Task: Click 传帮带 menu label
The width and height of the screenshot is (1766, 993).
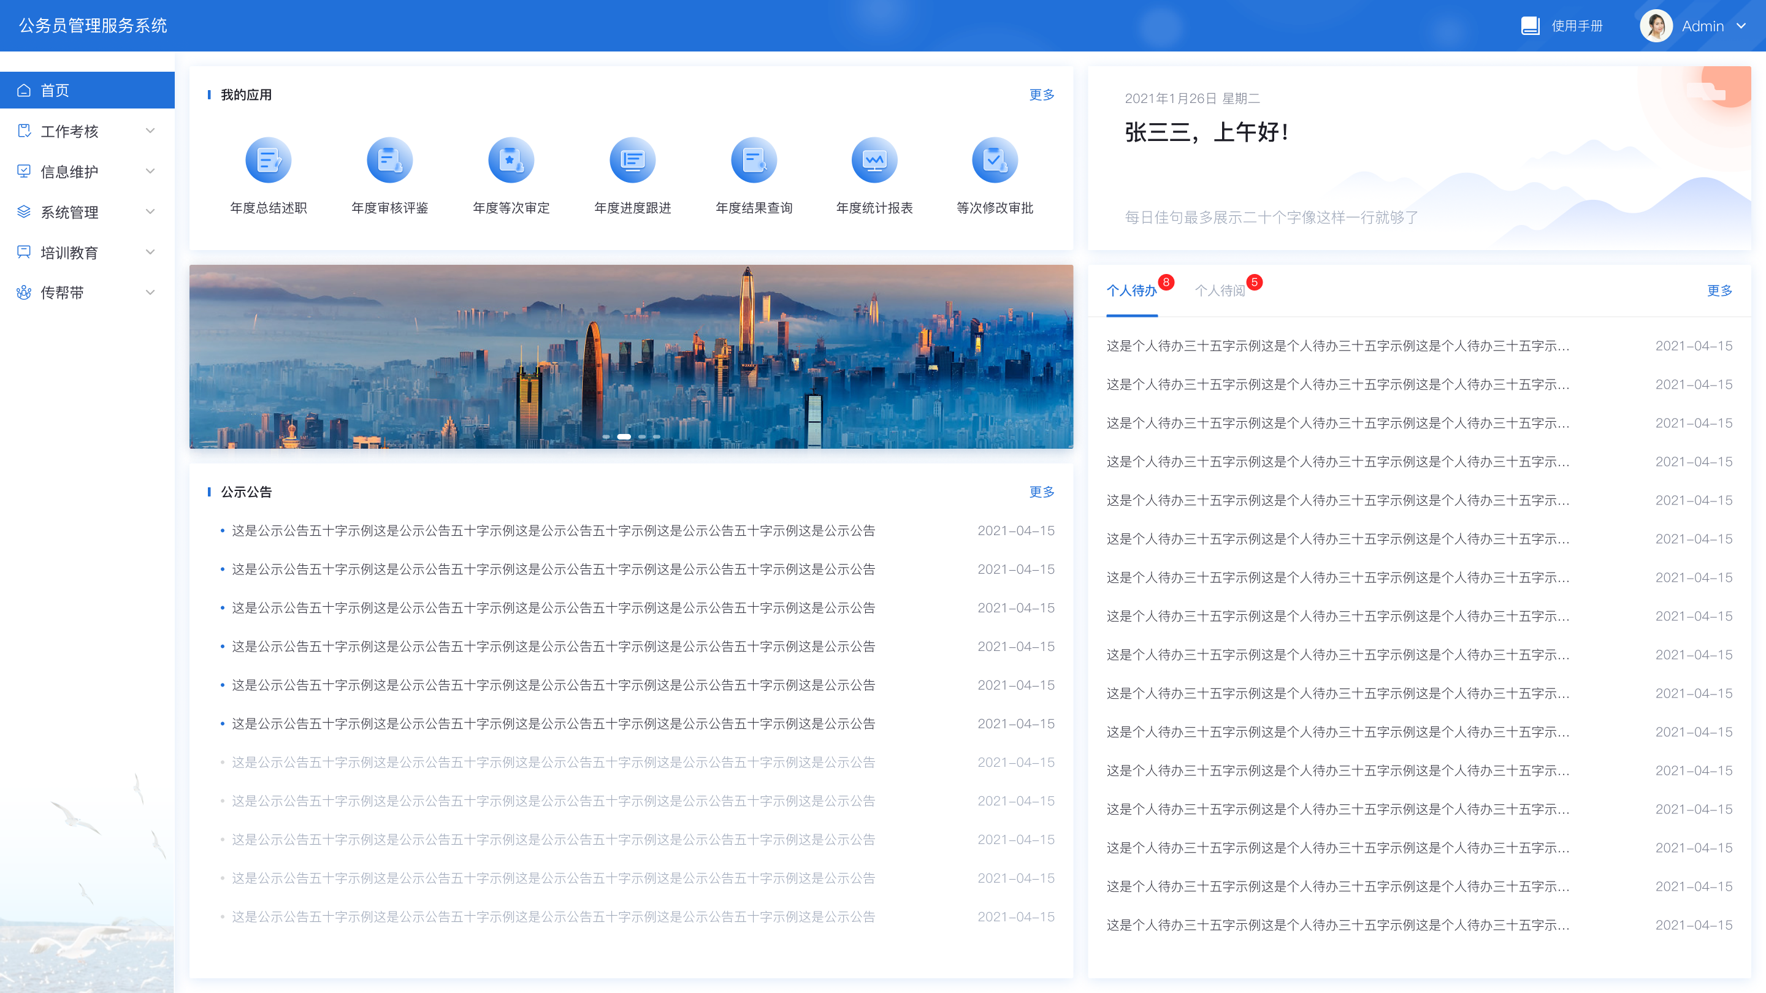Action: point(62,294)
